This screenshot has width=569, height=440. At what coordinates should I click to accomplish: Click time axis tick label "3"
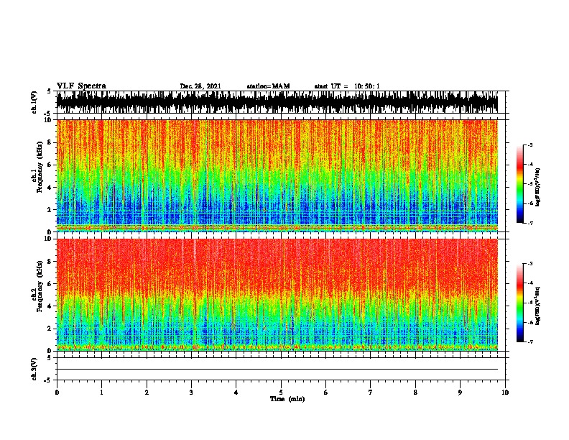point(191,393)
